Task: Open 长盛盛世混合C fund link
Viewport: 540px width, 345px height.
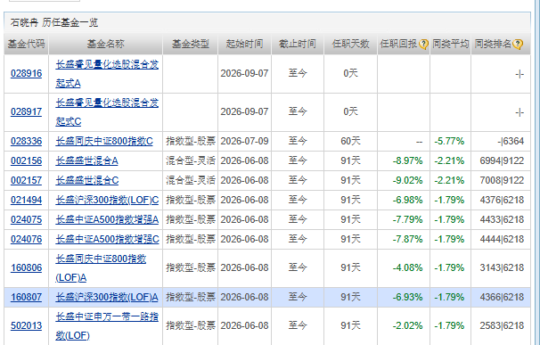Action: (x=87, y=181)
